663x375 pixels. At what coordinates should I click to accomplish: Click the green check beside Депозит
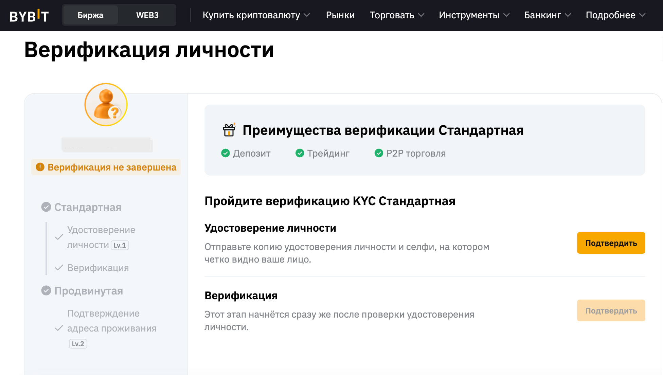(x=226, y=153)
